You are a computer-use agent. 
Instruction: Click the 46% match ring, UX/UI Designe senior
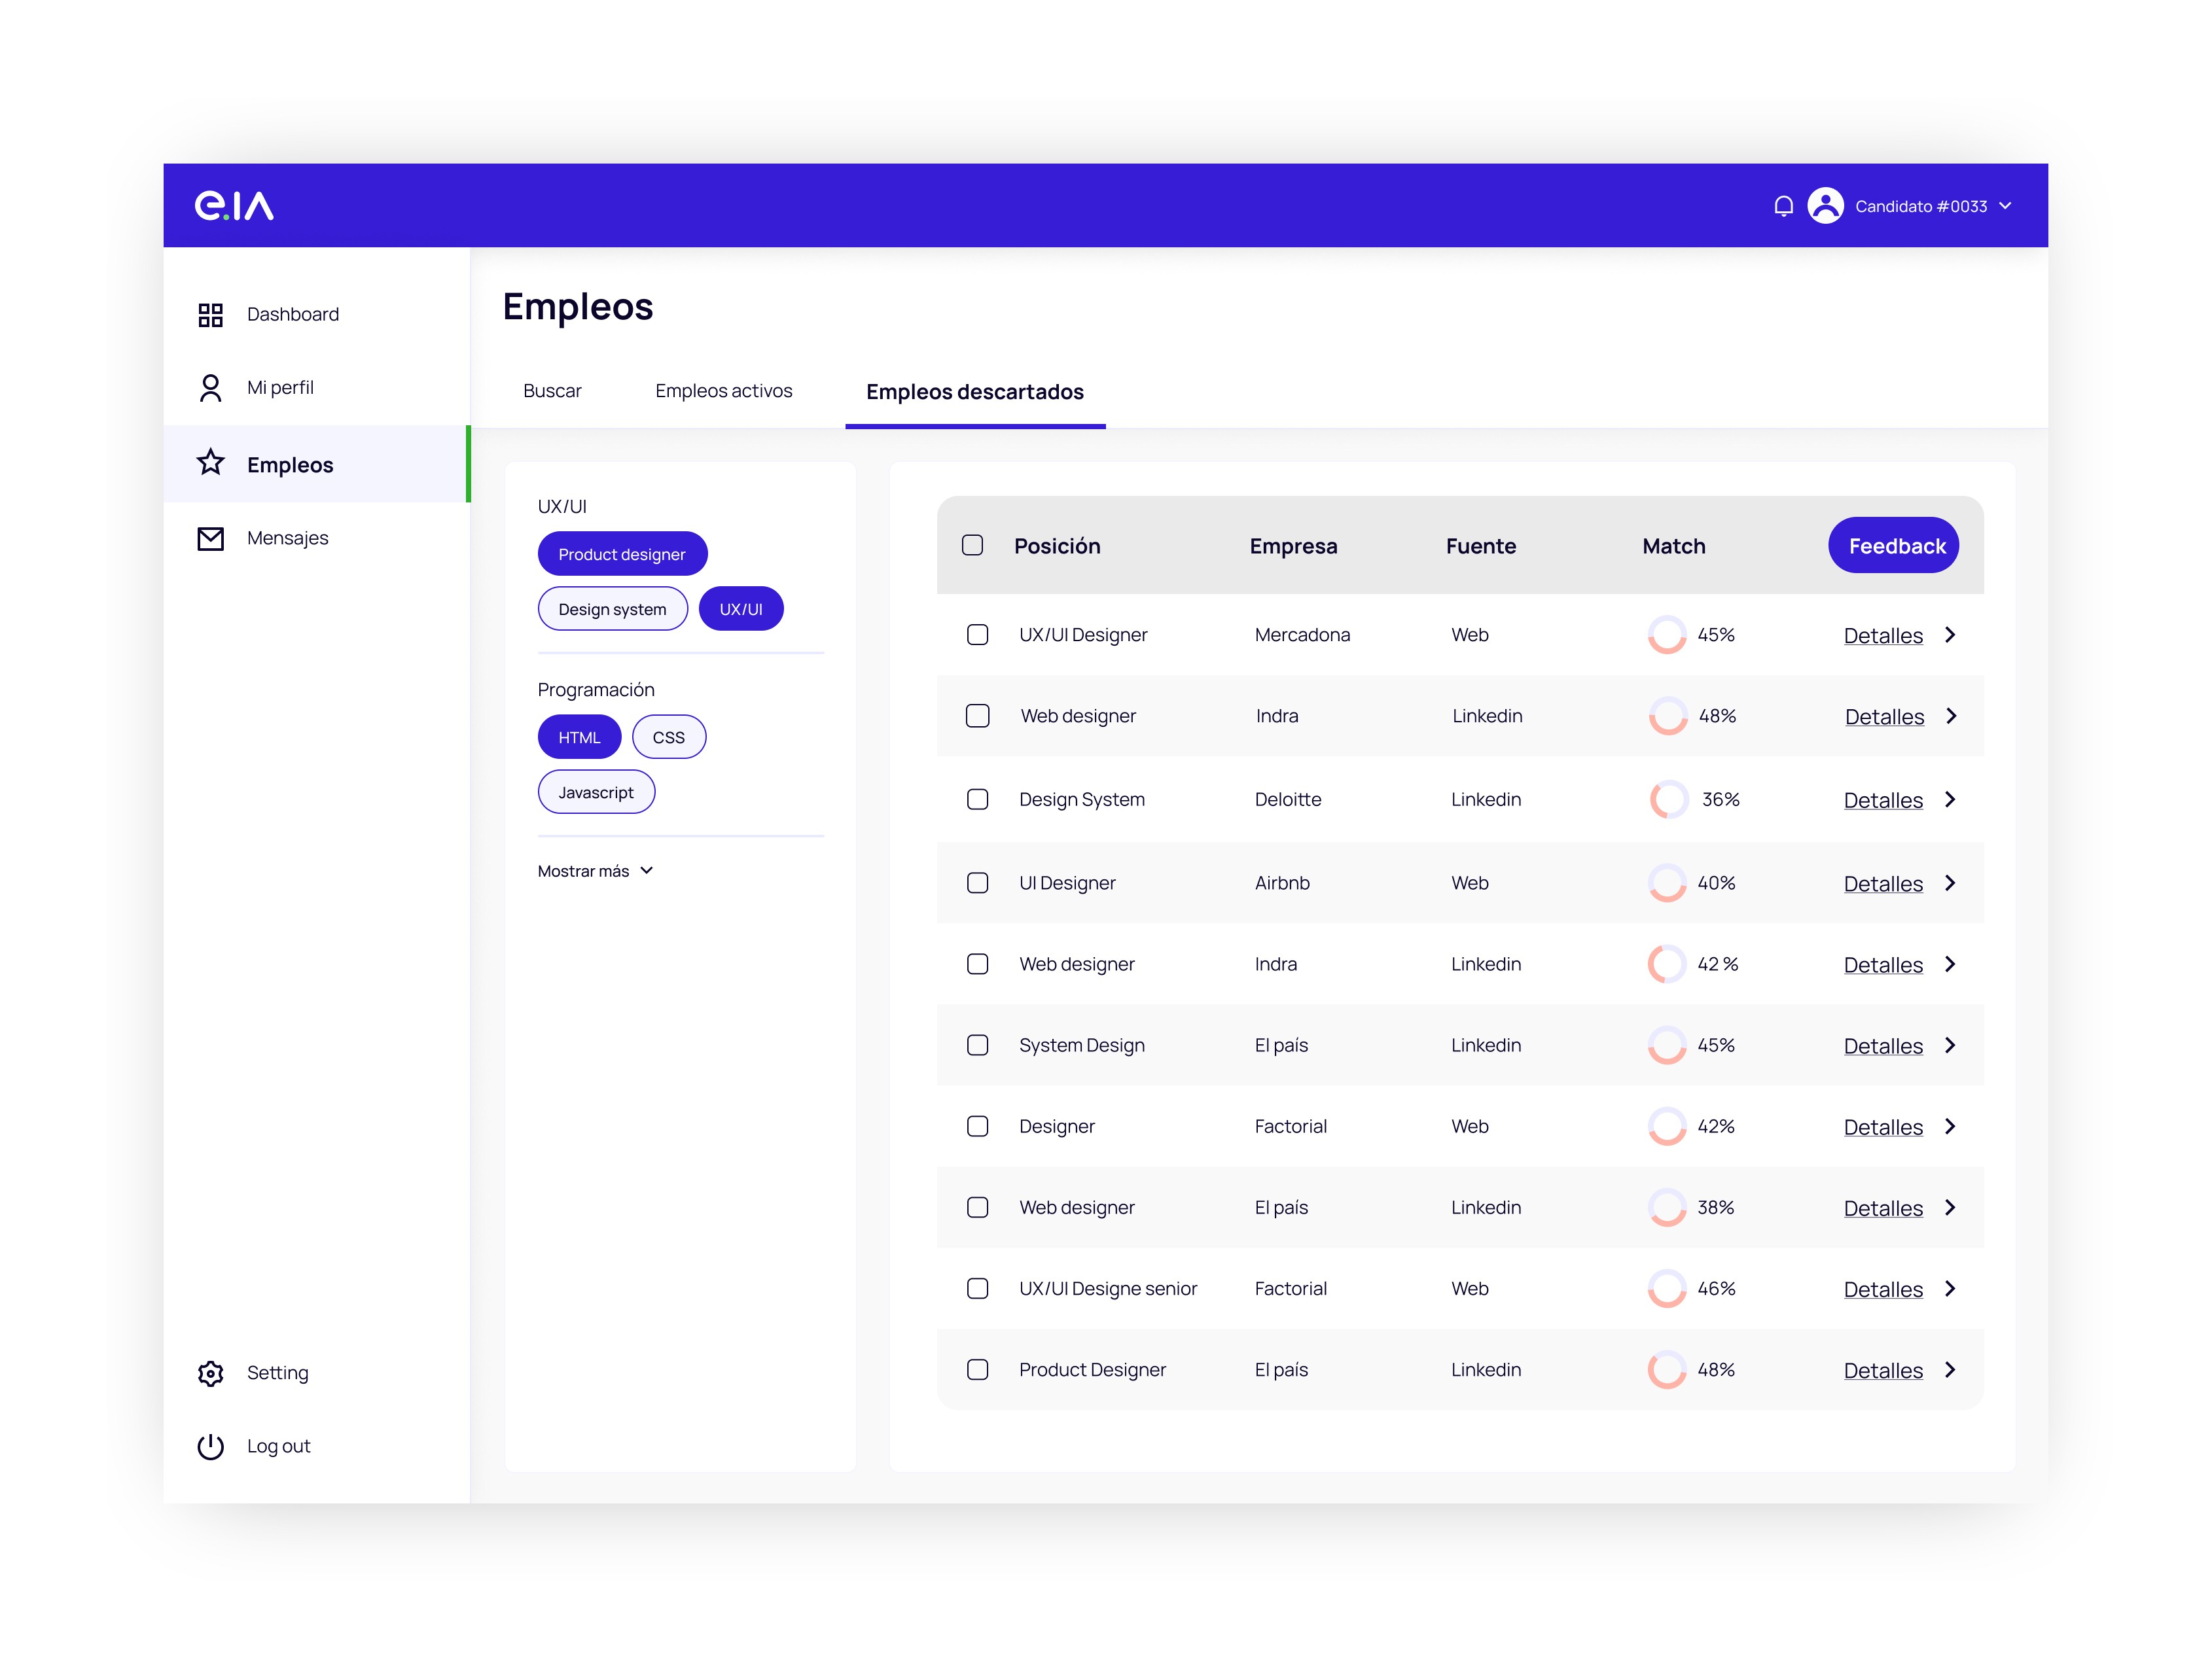1667,1288
